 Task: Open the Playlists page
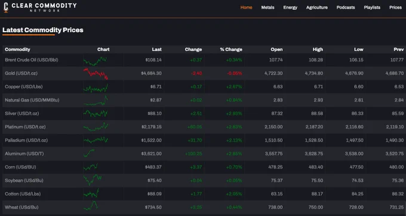372,8
